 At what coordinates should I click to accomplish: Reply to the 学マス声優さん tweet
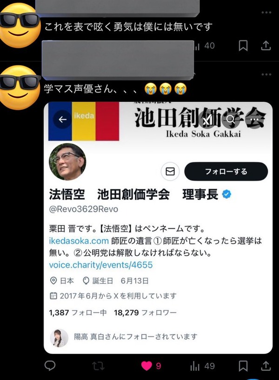pos(50,366)
